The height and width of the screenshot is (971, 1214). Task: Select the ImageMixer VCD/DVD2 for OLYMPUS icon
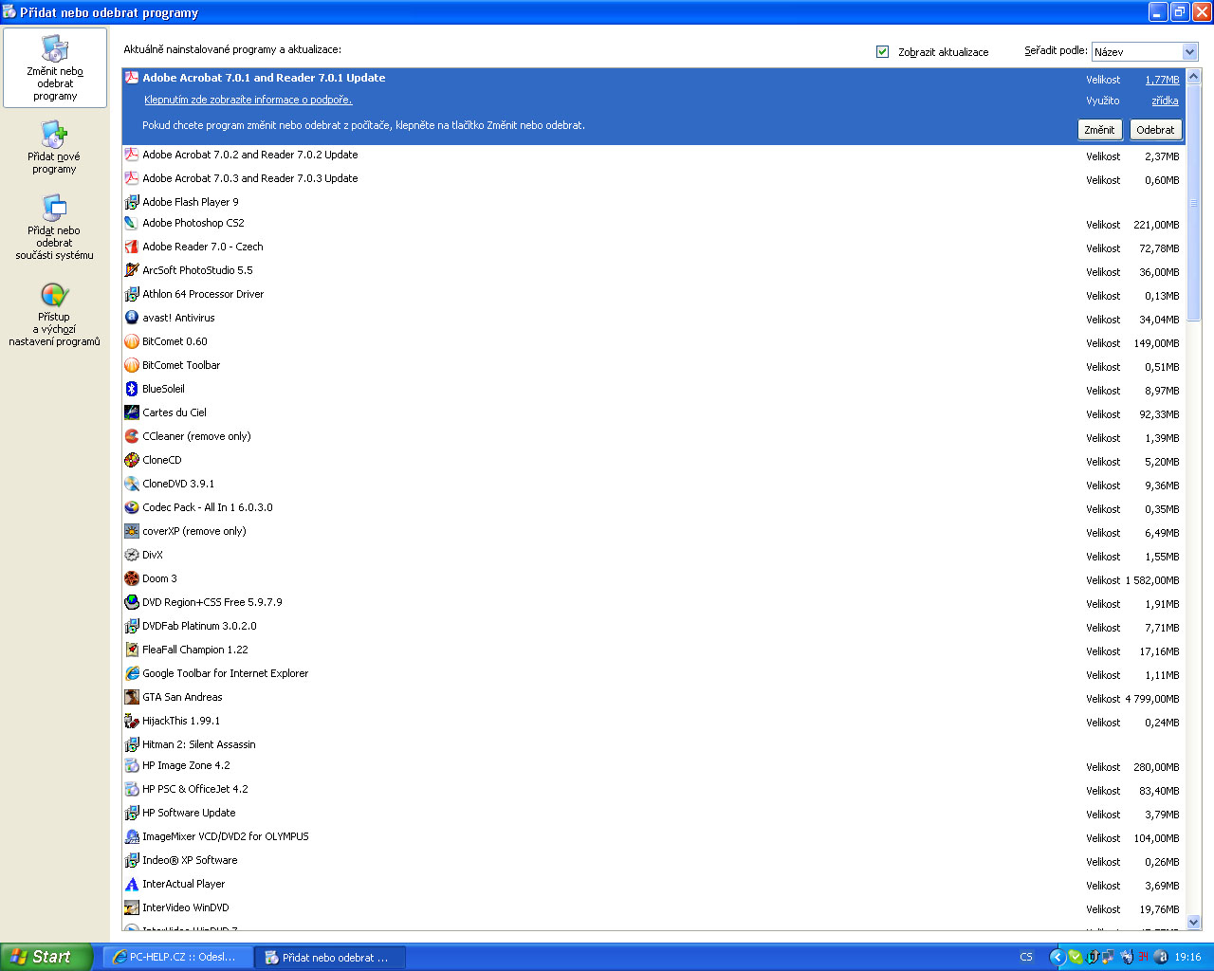click(132, 836)
